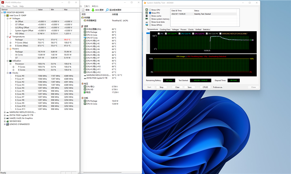
Task: Click the Value column header in HWMonitor
Action: pyautogui.click(x=43, y=9)
